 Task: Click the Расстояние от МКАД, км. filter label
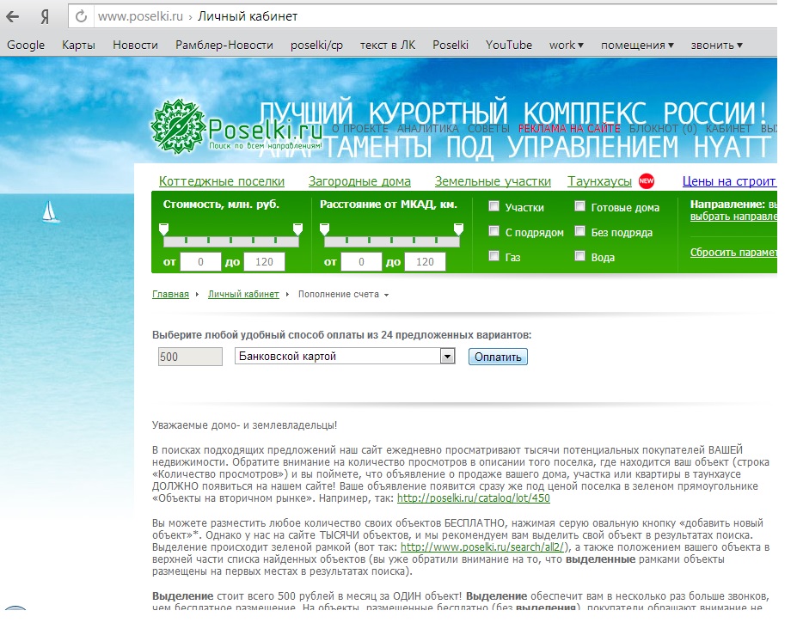389,205
